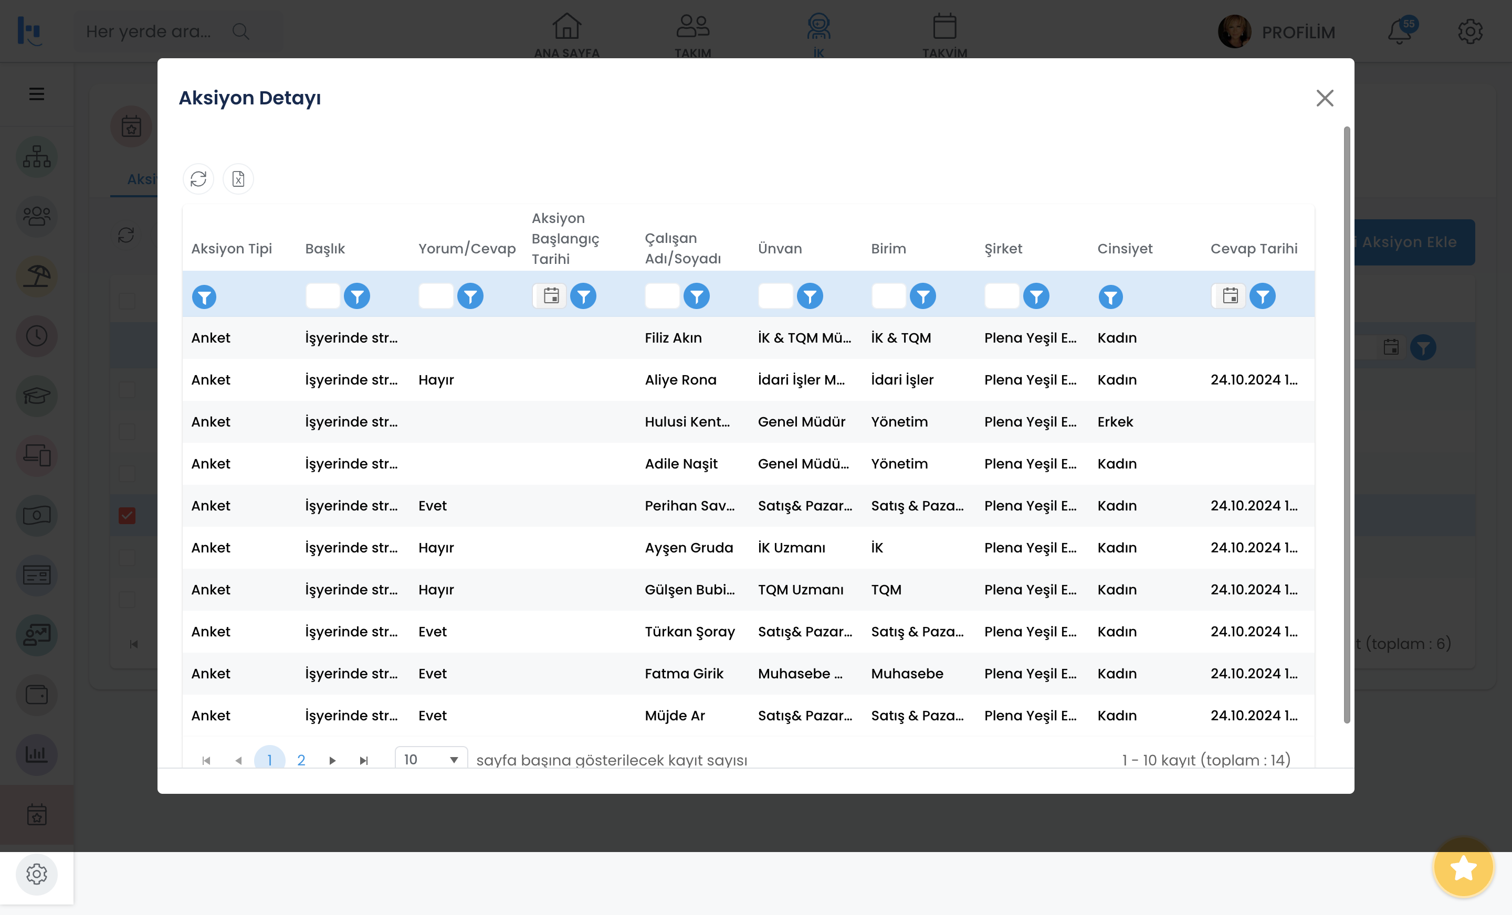Export the table to Excel
This screenshot has height=915, width=1512.
238,179
